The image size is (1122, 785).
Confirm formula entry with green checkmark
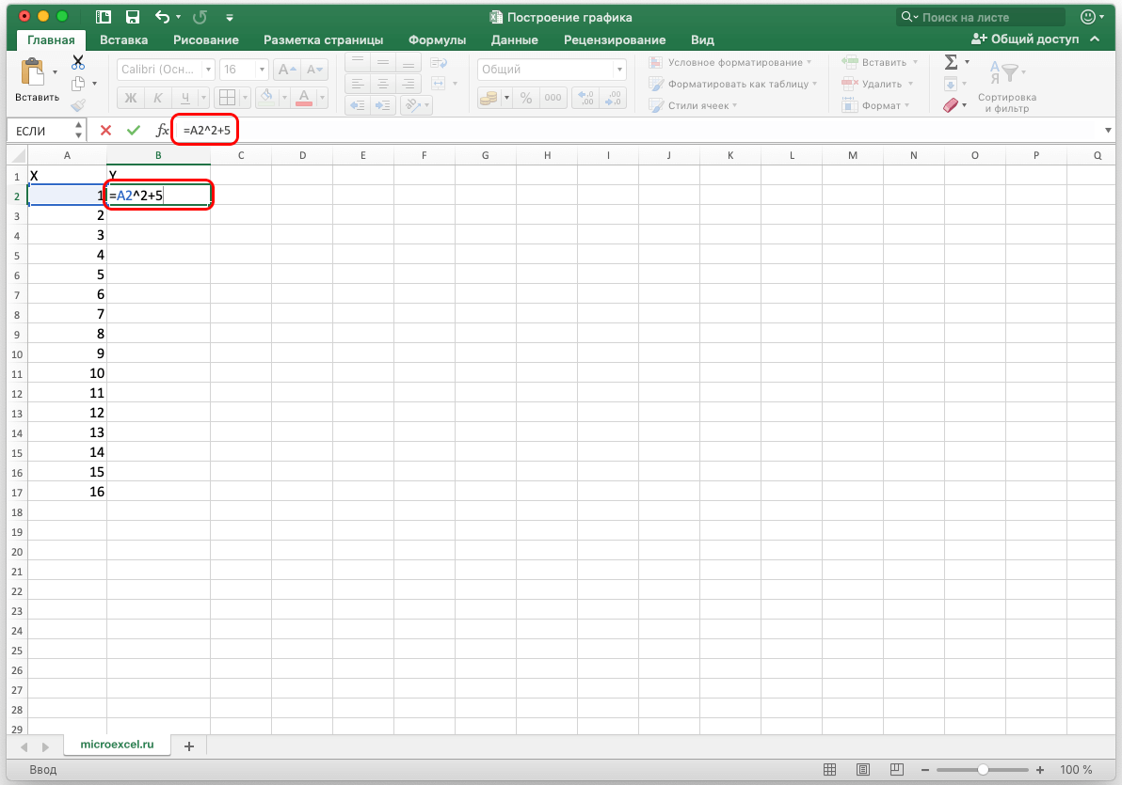pos(133,130)
